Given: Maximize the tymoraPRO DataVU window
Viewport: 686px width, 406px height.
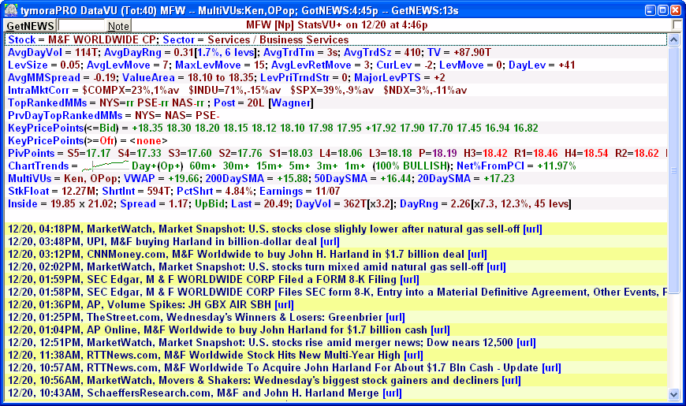Looking at the screenshot, I should pyautogui.click(x=663, y=10).
